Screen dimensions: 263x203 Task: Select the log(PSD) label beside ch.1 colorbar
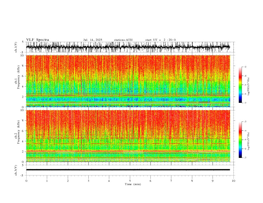[x=249, y=87]
